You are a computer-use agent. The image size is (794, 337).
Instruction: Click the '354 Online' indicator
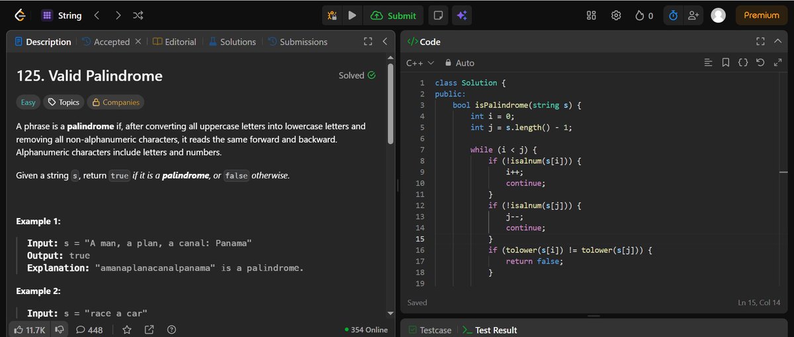pyautogui.click(x=366, y=329)
